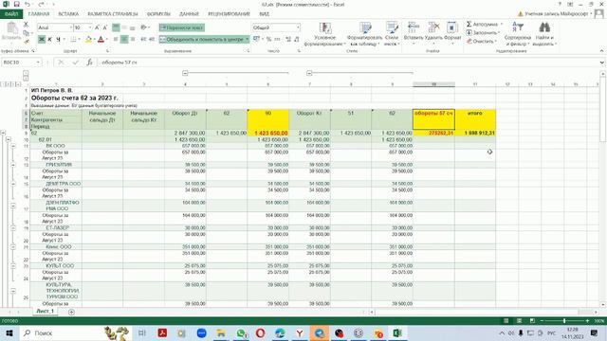Open Excel from the Windows taskbar

click(x=397, y=332)
